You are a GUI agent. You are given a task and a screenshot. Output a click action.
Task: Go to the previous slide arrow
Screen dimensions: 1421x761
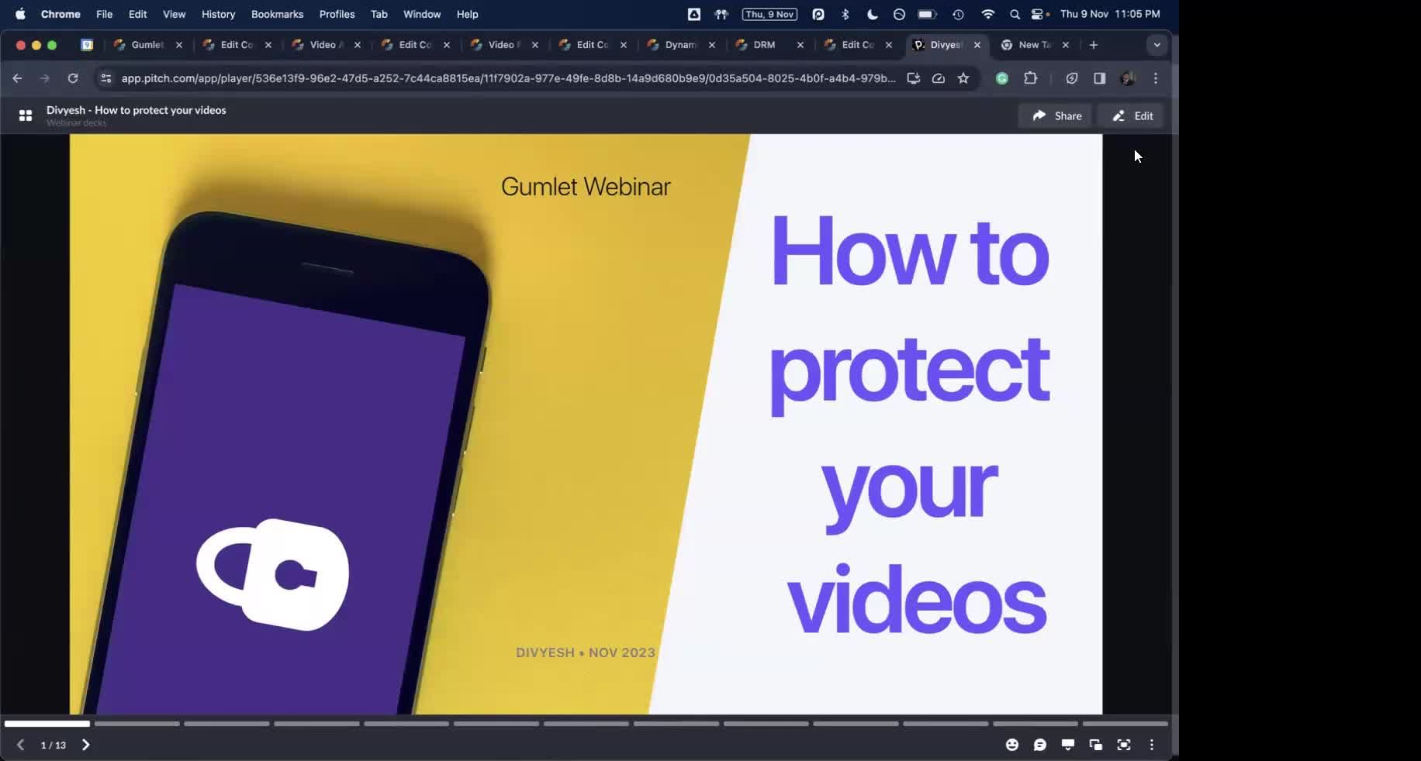[x=21, y=745]
